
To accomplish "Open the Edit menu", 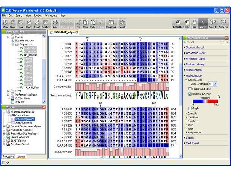I will pyautogui.click(x=11, y=15).
